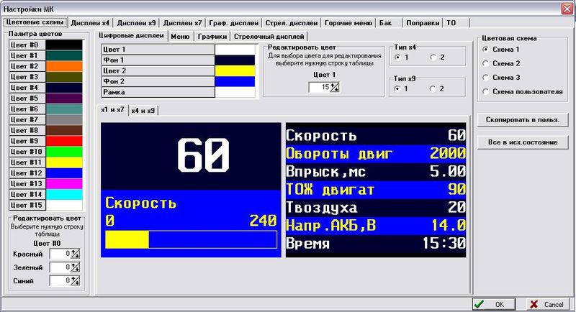The height and width of the screenshot is (312, 576).
Task: Adjust the Зеленый value spinner
Action: (x=74, y=268)
